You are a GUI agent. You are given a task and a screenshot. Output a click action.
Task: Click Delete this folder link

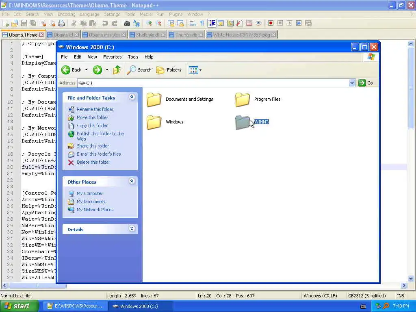93,162
